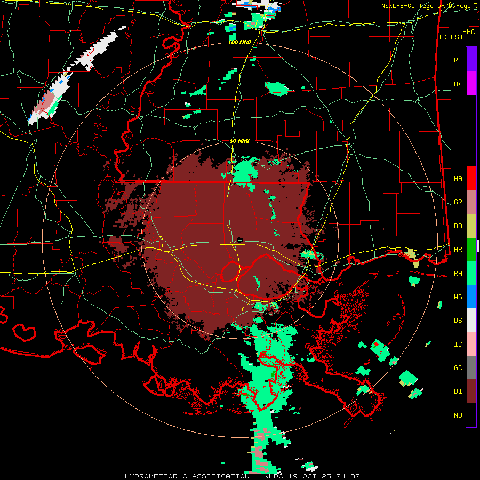
Task: Click the 'HHC' product code text
Action: click(x=468, y=32)
